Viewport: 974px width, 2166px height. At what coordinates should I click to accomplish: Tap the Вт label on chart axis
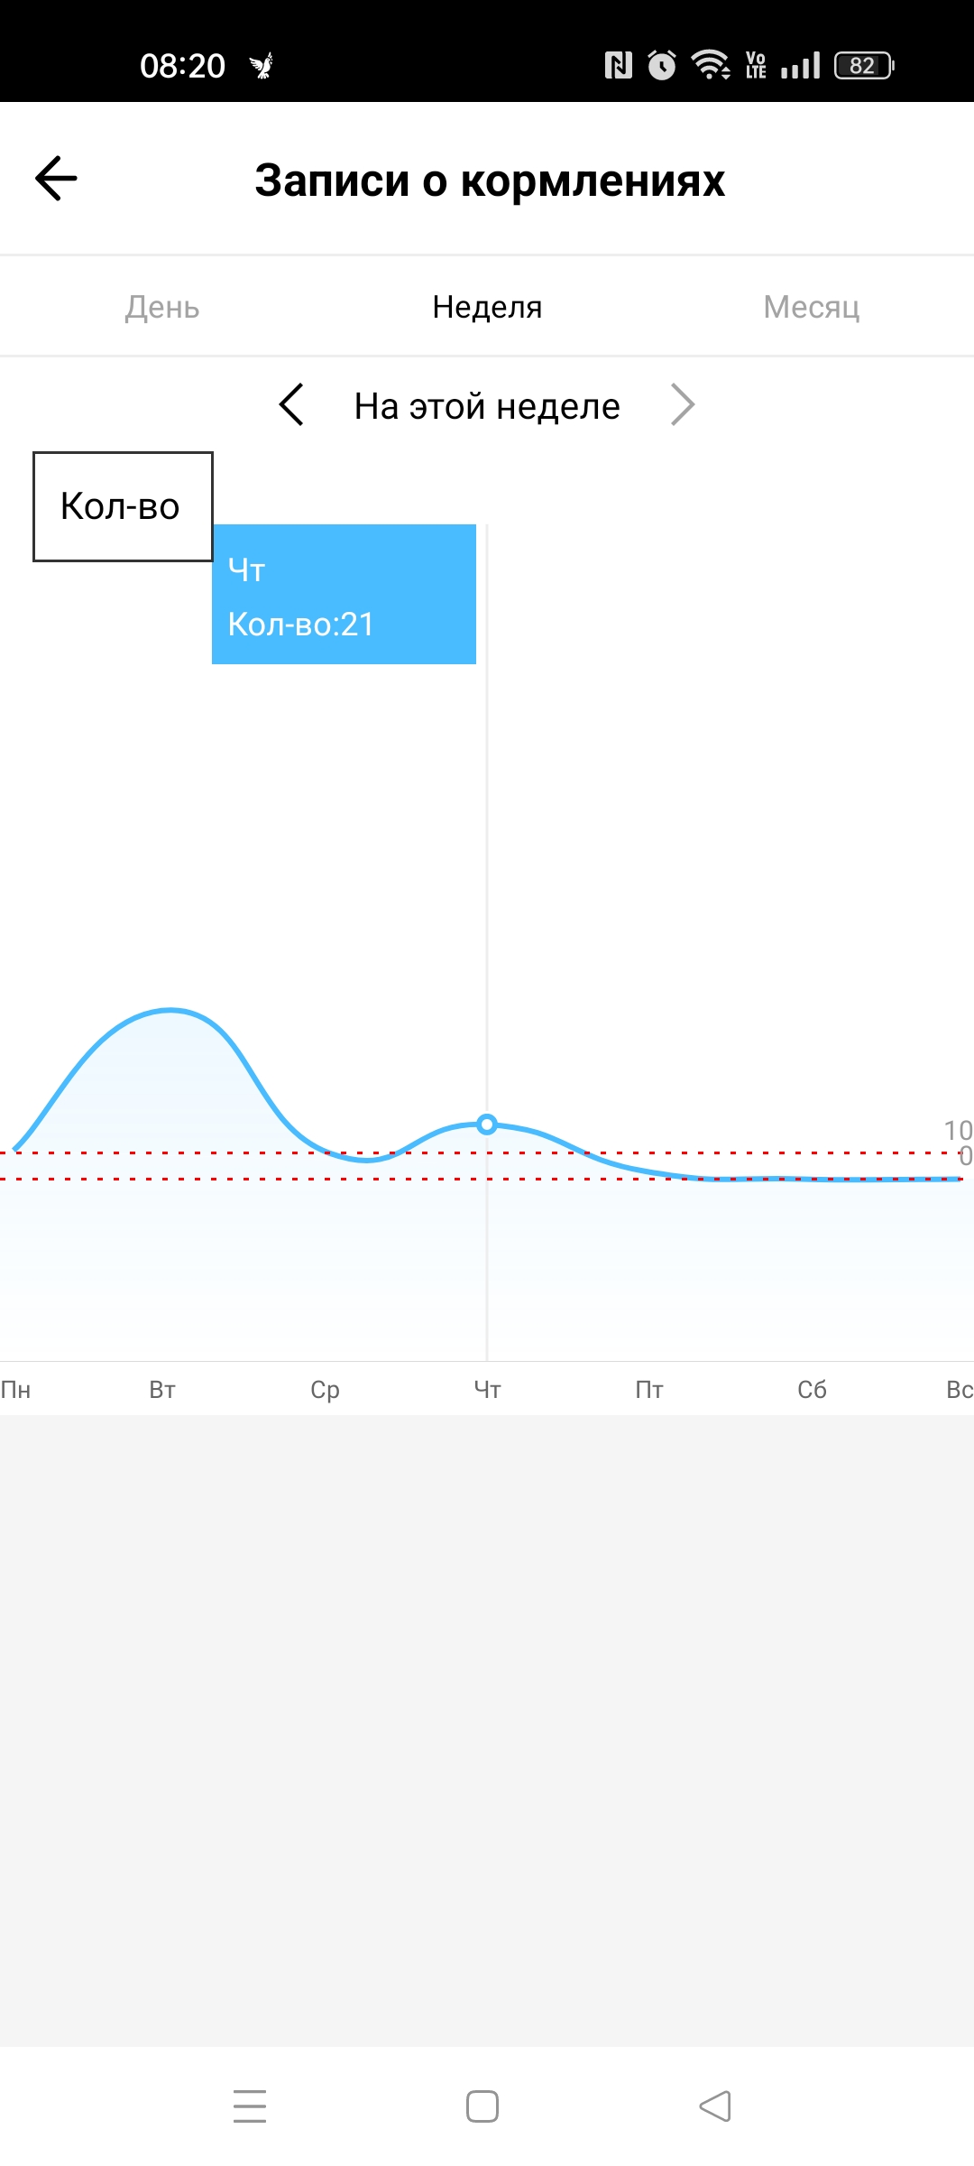(162, 1390)
